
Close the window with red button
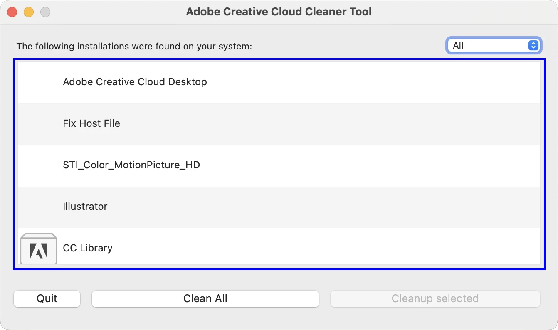click(x=12, y=12)
